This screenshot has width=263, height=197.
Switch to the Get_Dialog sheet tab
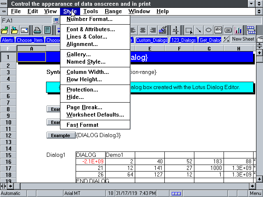[210, 40]
